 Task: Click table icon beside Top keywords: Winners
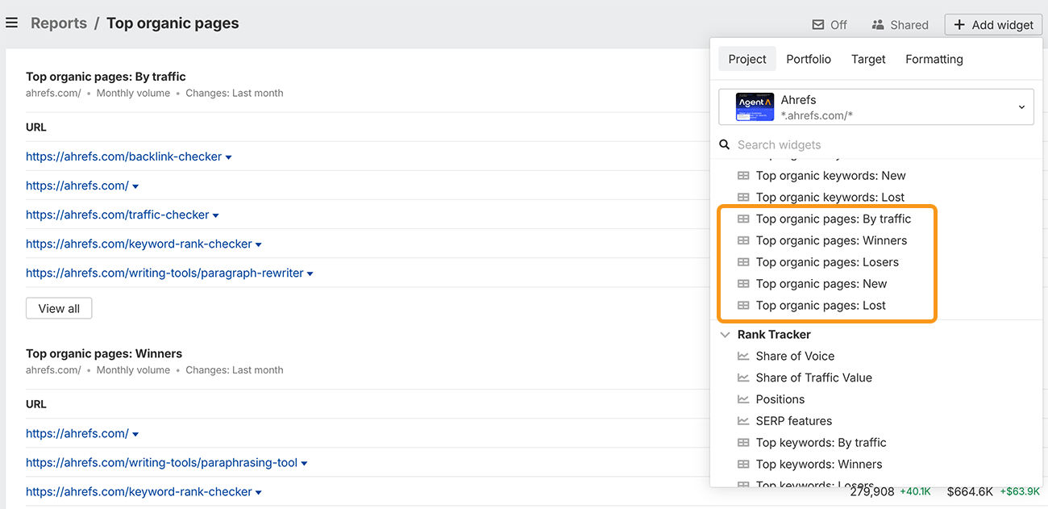[743, 465]
